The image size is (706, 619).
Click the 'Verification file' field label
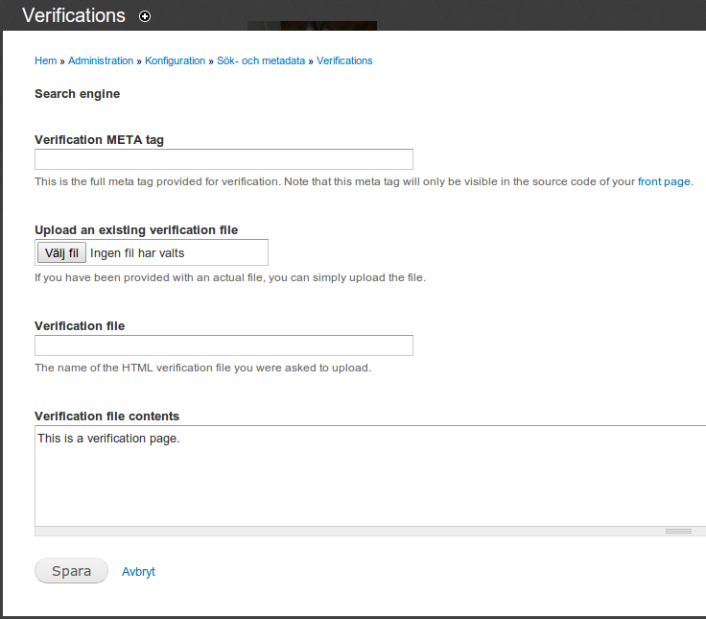point(80,326)
